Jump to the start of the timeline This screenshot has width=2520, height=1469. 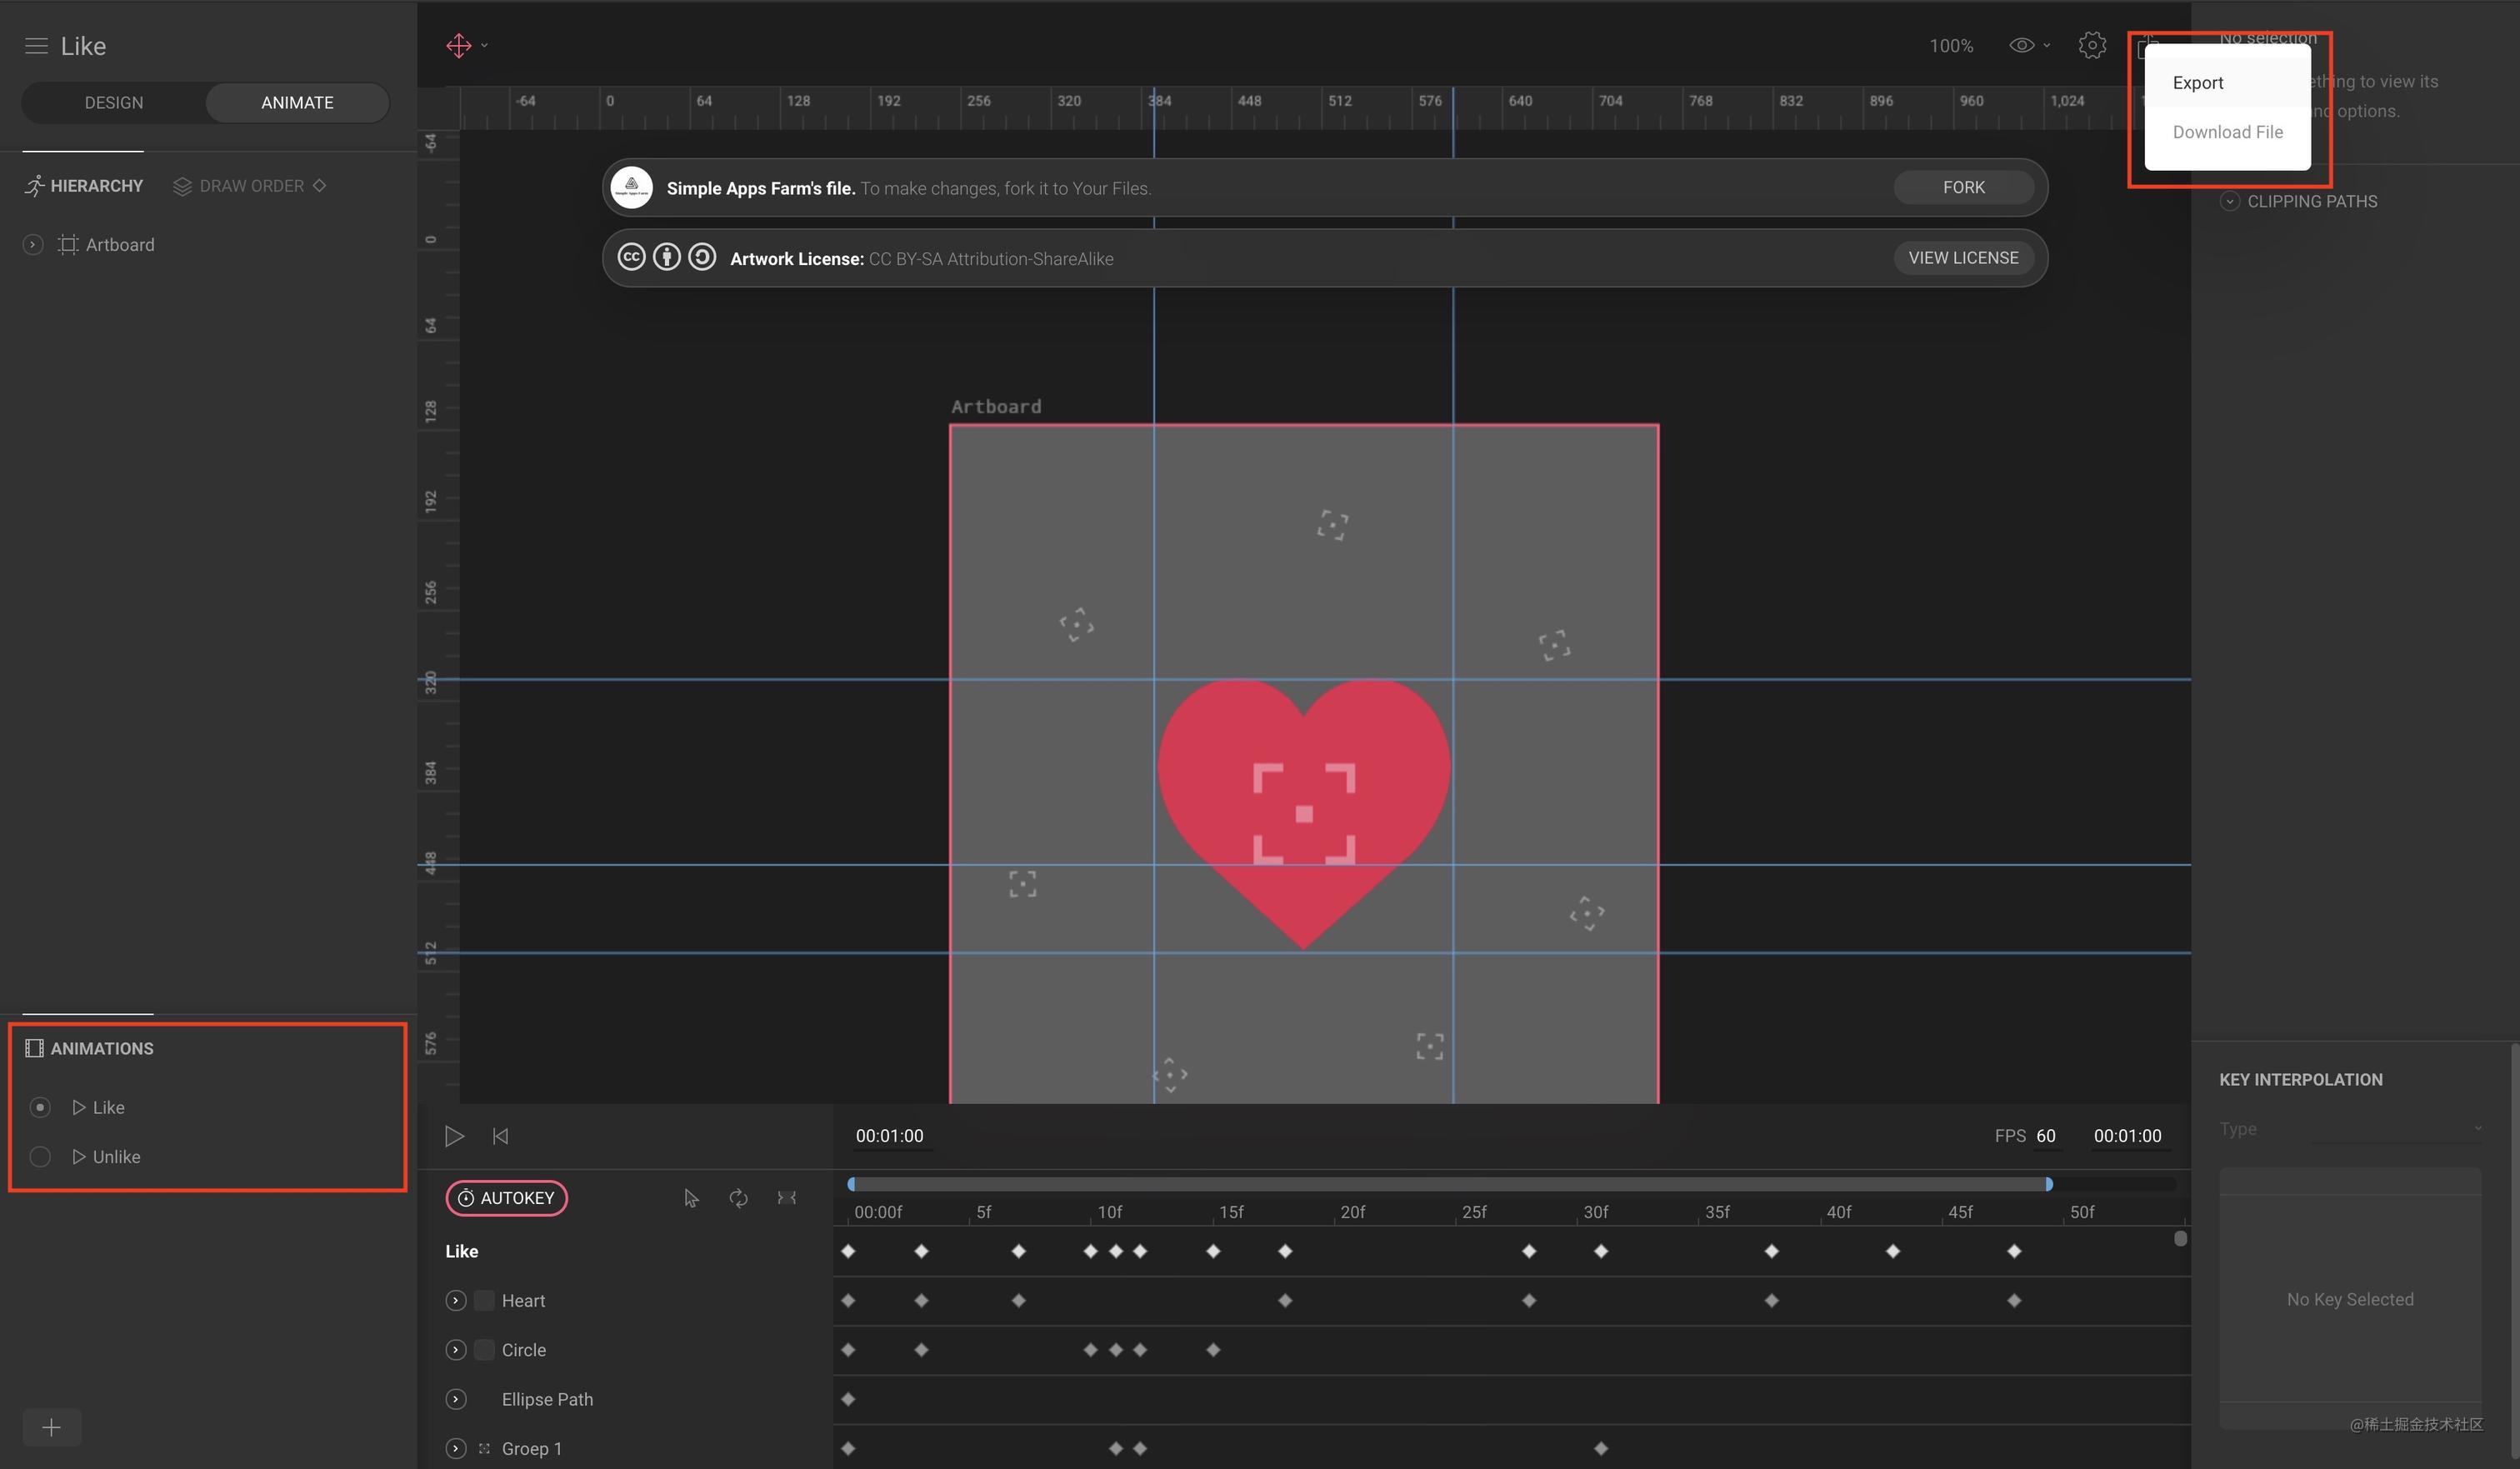pyautogui.click(x=501, y=1136)
